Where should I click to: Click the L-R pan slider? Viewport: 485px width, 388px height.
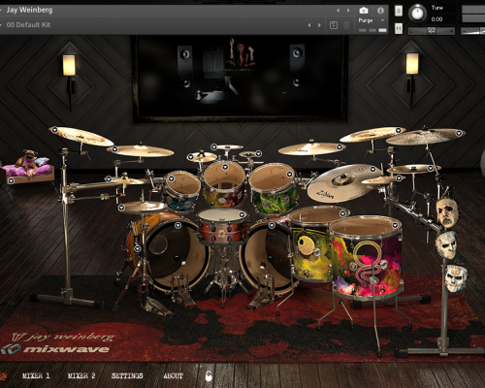click(x=432, y=31)
